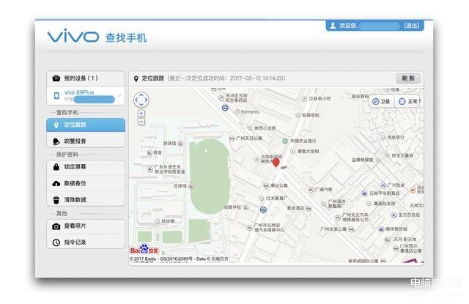Select the vivo X9Plus device

pos(86,96)
